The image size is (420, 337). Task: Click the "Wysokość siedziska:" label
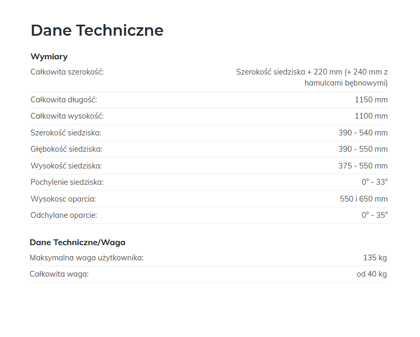tap(66, 166)
